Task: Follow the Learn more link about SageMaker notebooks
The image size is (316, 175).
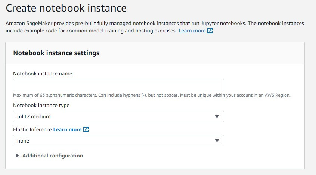Action: (192, 31)
